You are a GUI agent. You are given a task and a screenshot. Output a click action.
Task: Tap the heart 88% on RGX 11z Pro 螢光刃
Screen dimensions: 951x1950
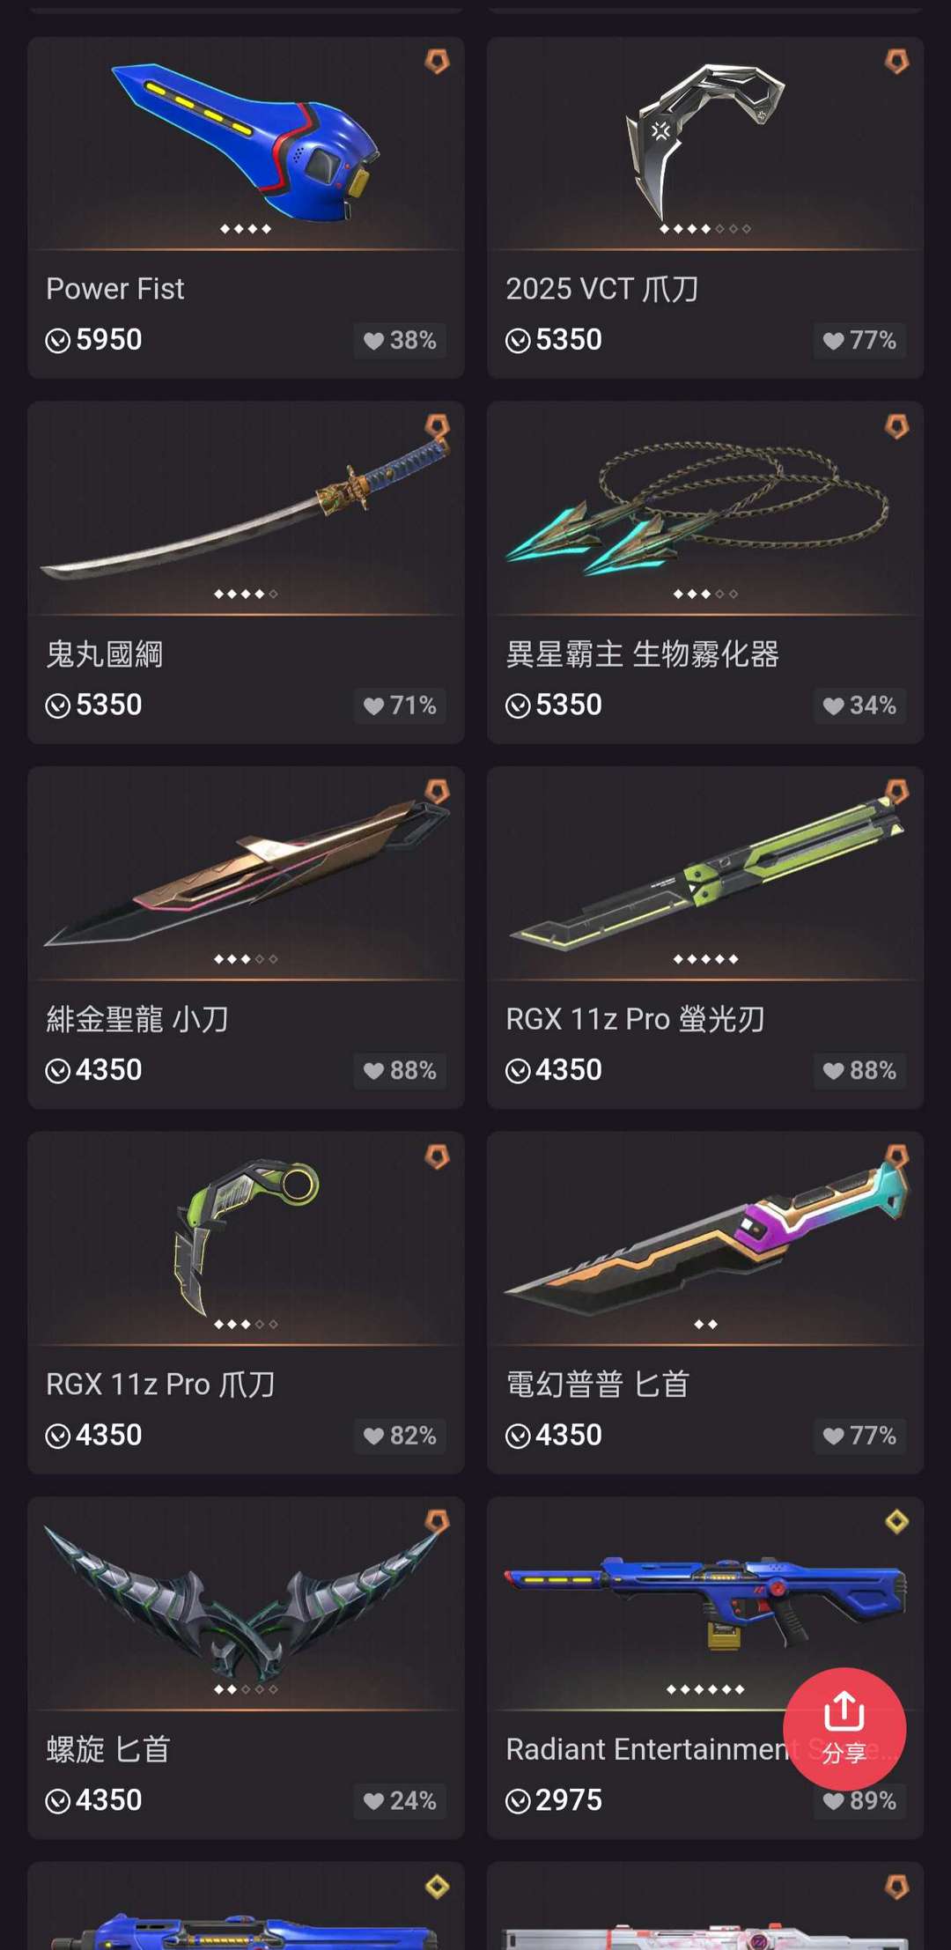click(859, 1070)
